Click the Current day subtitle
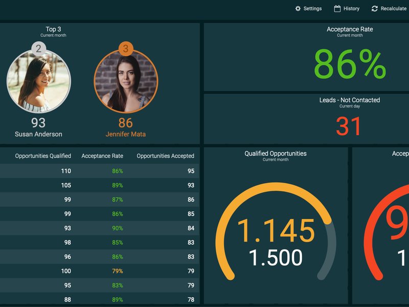Viewport: 409px width, 307px height. (x=350, y=106)
